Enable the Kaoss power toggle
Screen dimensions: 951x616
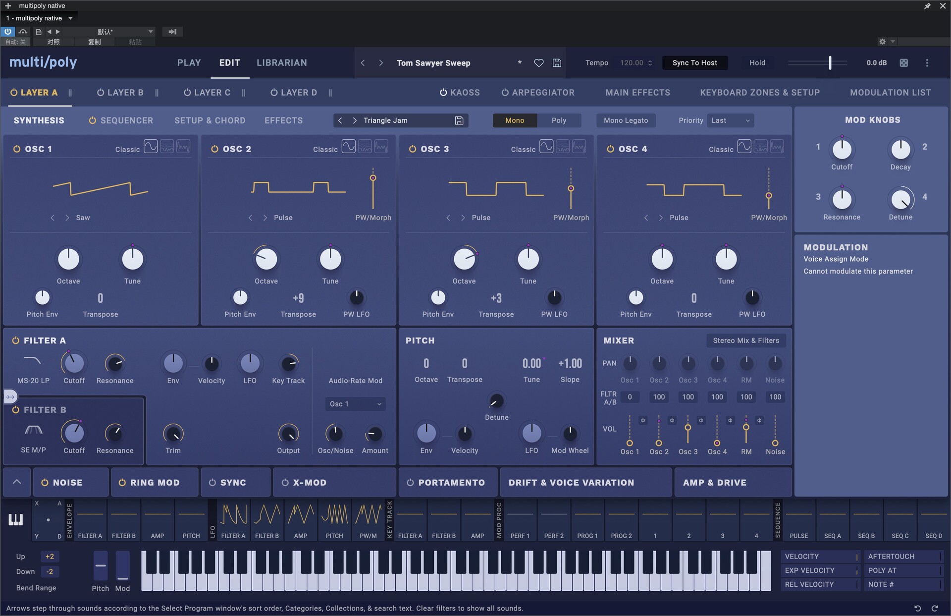click(443, 93)
